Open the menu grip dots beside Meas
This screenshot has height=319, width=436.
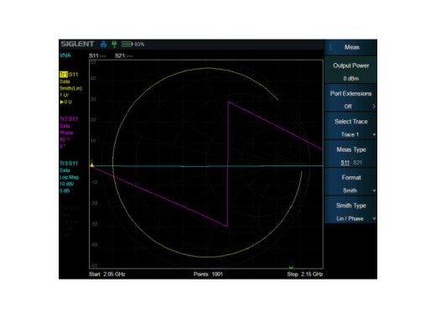tap(330, 47)
